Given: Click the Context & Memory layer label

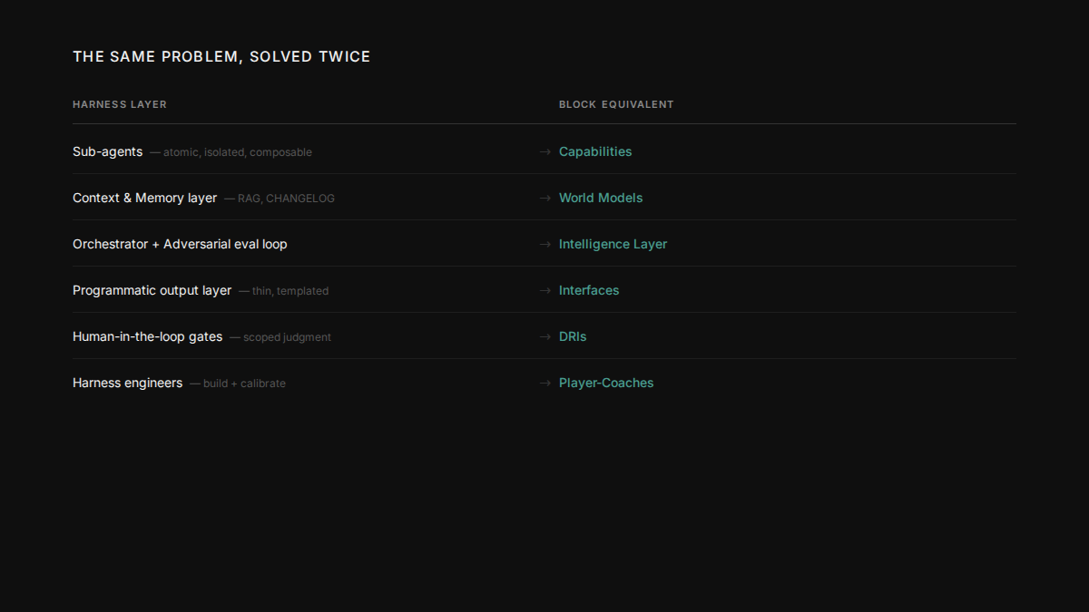Looking at the screenshot, I should 144,198.
